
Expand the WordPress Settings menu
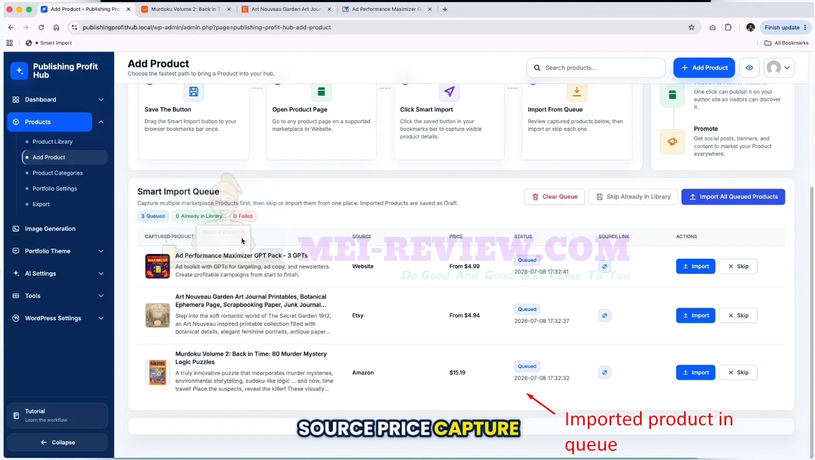click(57, 318)
